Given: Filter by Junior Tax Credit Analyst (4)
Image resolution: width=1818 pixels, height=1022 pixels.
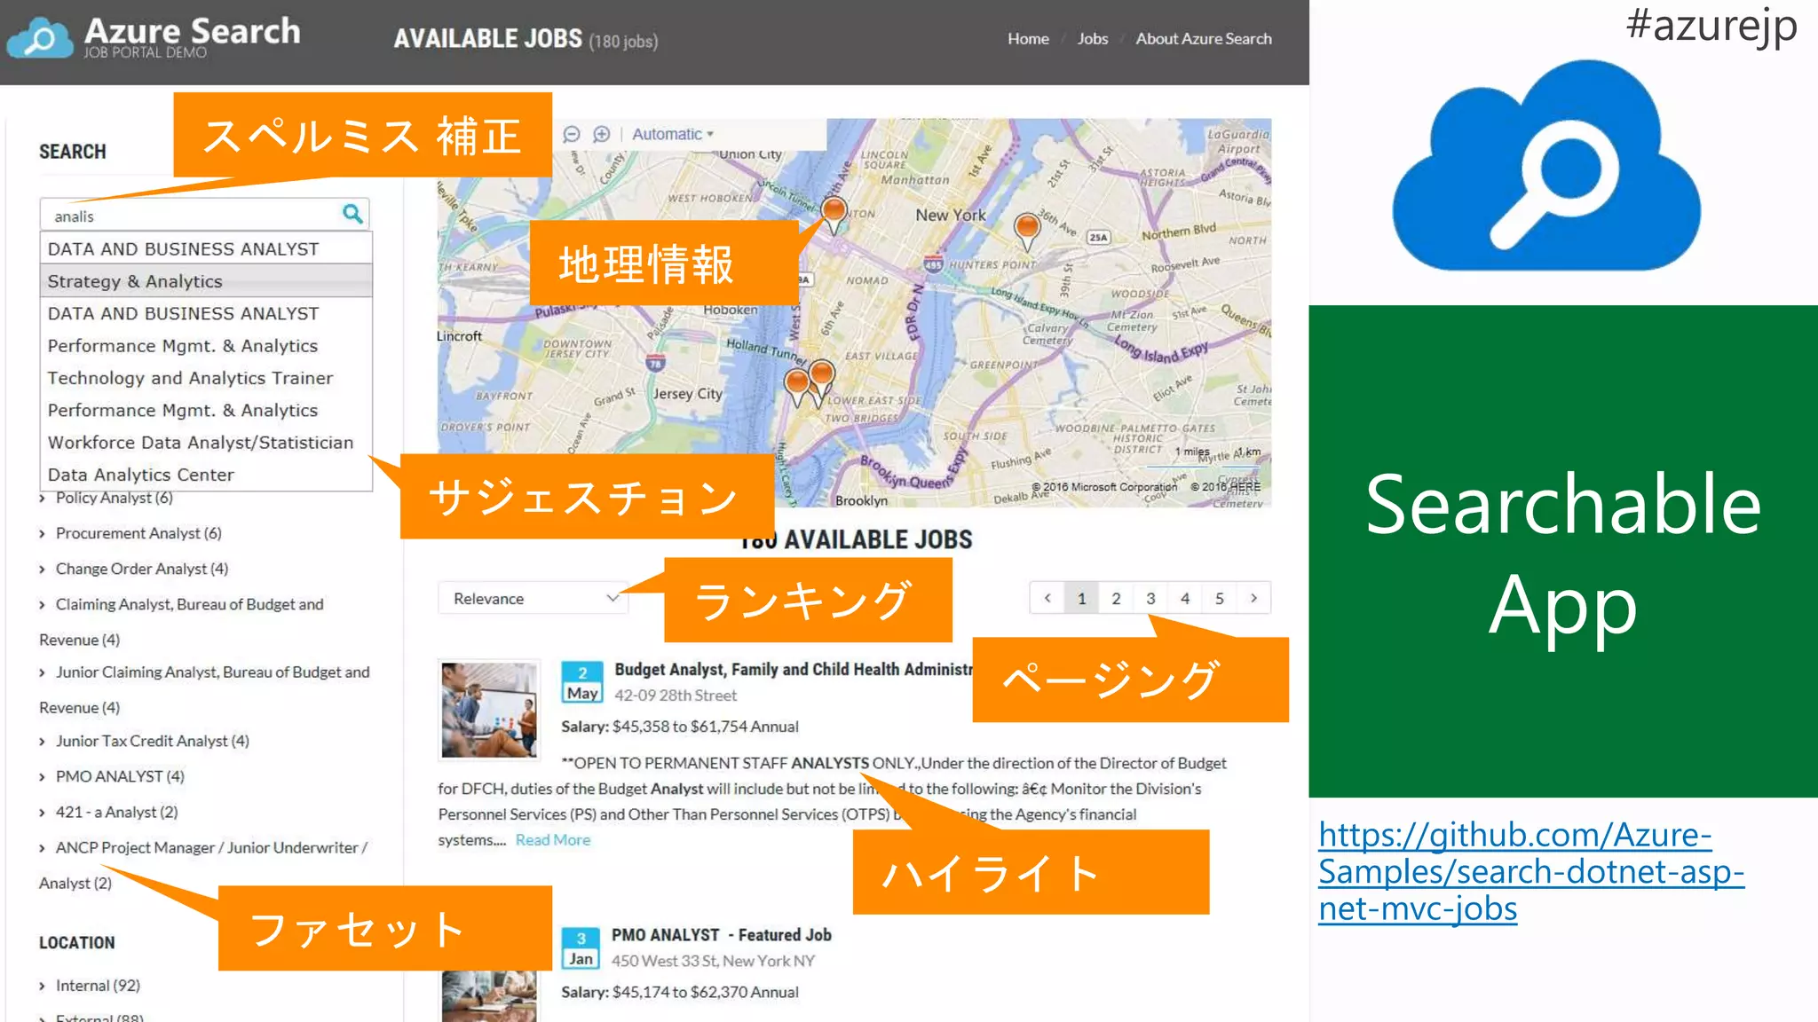Looking at the screenshot, I should (153, 741).
